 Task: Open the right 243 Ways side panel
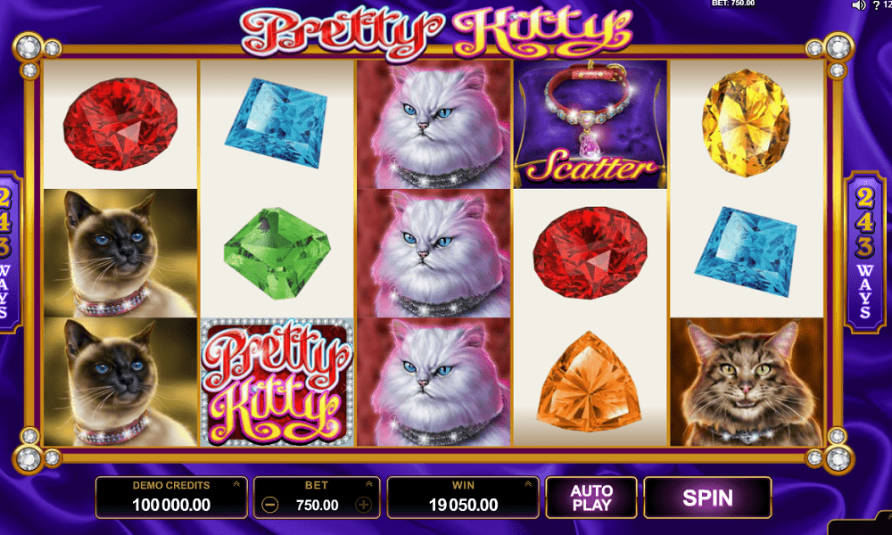click(x=864, y=252)
